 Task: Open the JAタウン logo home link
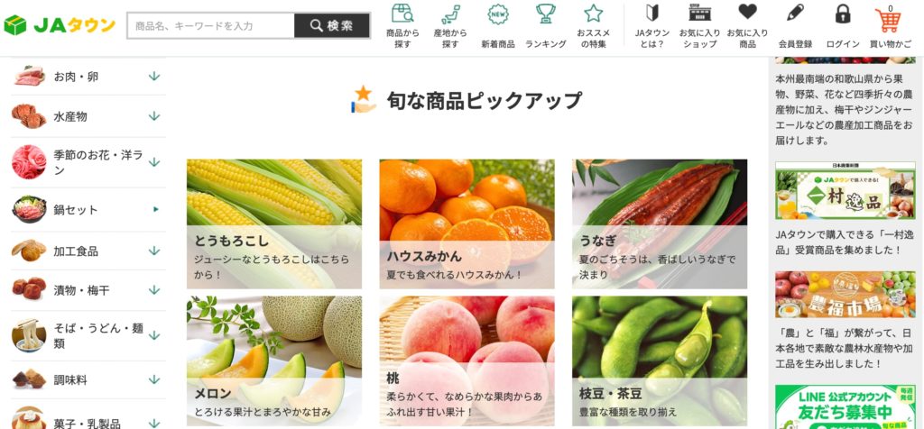(60, 25)
